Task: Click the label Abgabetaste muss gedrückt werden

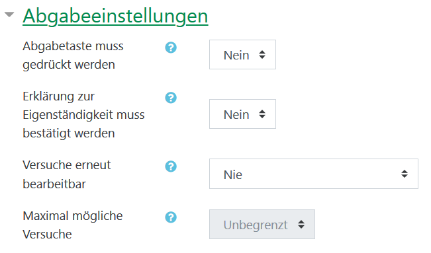Action: [x=73, y=55]
